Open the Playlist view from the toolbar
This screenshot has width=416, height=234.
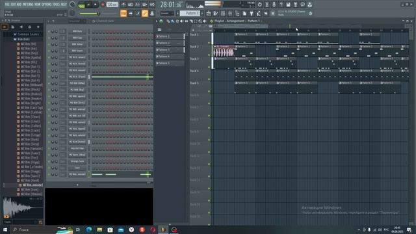(209, 13)
